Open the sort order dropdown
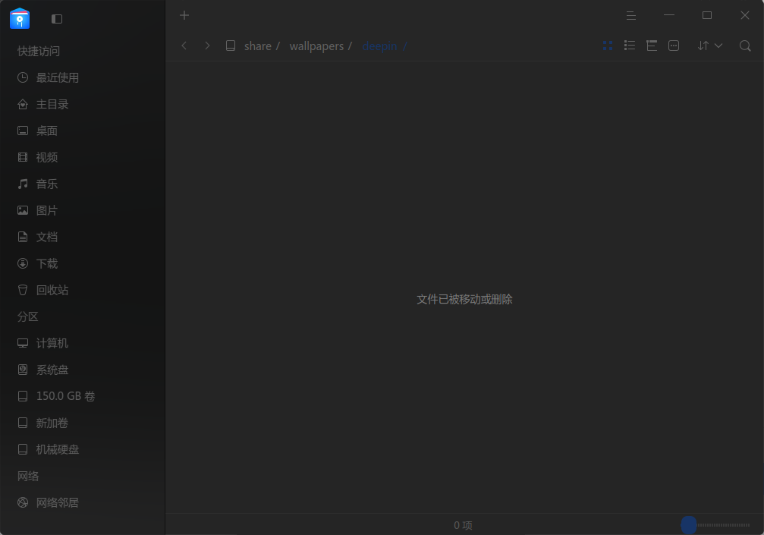 [x=709, y=46]
